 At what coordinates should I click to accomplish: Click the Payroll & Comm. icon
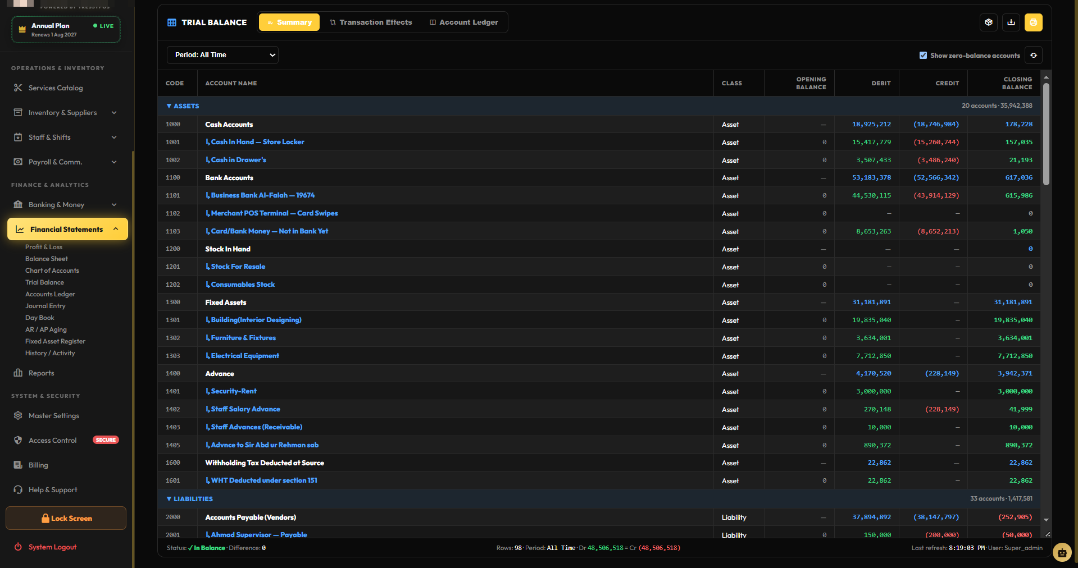[x=18, y=162]
